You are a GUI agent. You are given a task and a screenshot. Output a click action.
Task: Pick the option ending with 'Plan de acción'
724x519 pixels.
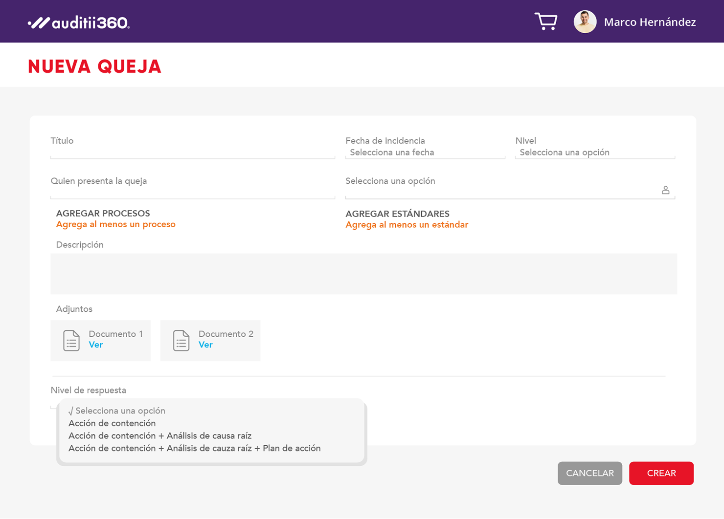(194, 449)
